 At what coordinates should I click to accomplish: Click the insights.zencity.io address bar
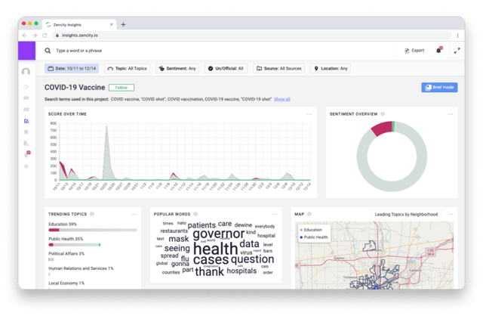tap(251, 36)
